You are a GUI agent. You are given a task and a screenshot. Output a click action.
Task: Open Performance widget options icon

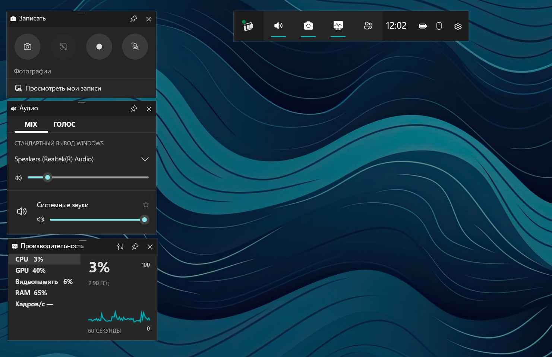[120, 247]
